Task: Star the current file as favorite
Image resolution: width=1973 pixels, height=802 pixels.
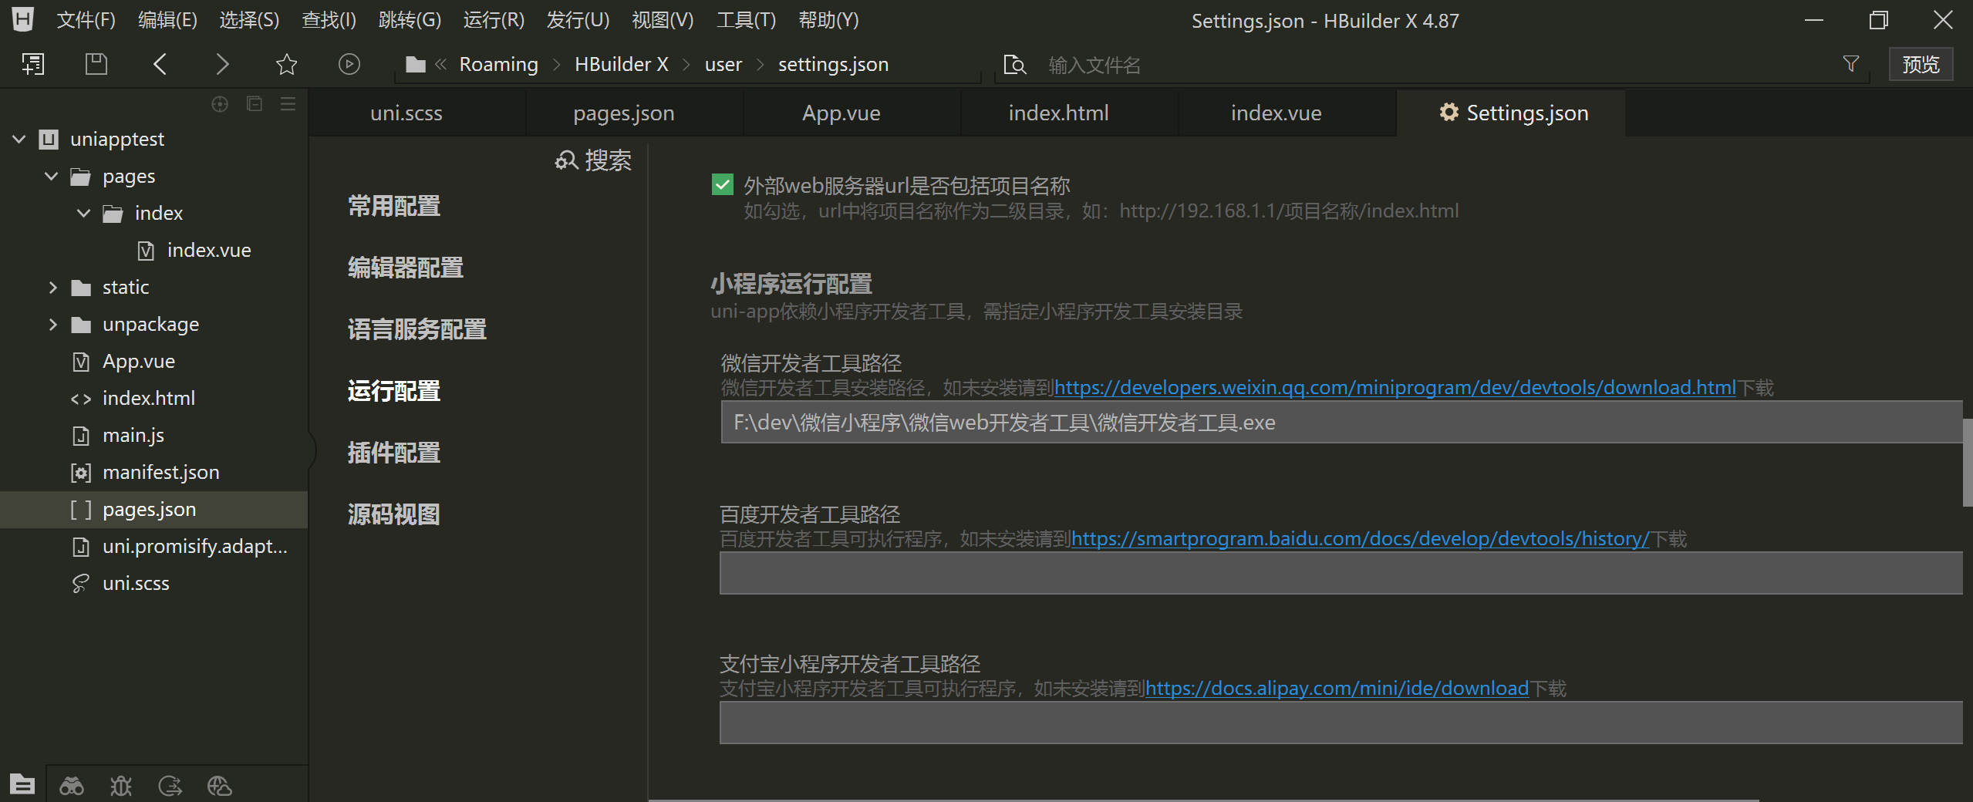Action: coord(286,64)
